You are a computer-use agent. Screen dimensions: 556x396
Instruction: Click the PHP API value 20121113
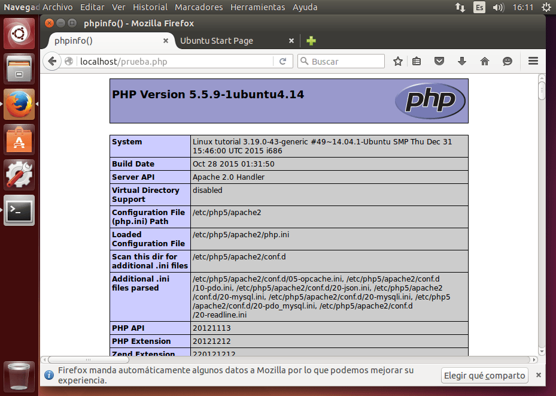211,328
